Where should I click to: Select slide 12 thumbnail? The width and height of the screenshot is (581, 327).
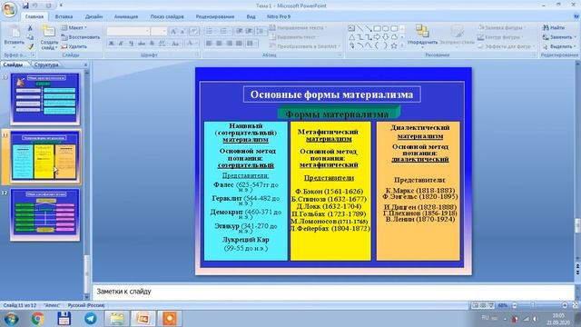pos(44,214)
